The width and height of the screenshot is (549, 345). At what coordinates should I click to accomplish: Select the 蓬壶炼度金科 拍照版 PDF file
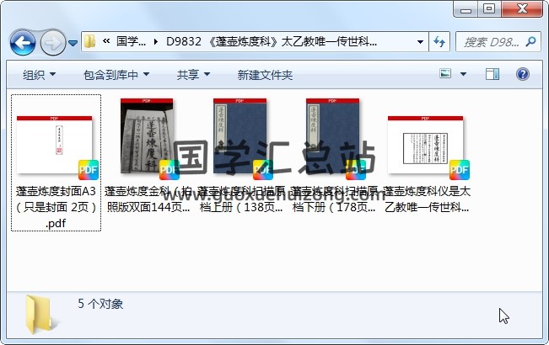tap(148, 156)
